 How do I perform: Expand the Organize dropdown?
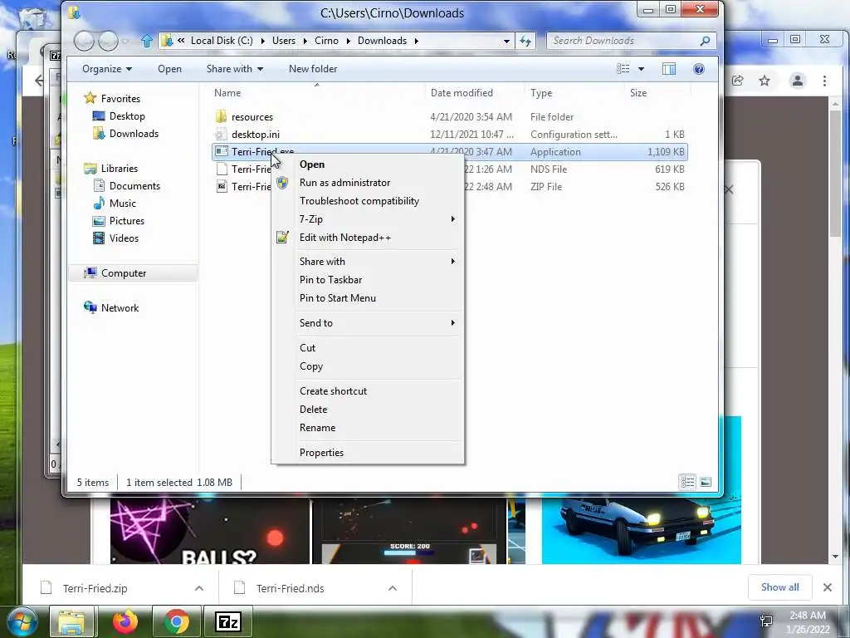click(107, 69)
